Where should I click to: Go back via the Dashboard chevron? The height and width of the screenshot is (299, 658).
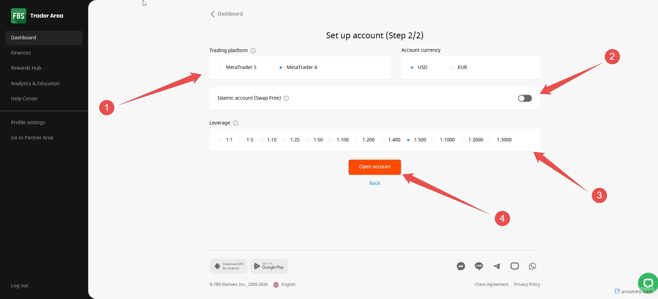pyautogui.click(x=213, y=14)
